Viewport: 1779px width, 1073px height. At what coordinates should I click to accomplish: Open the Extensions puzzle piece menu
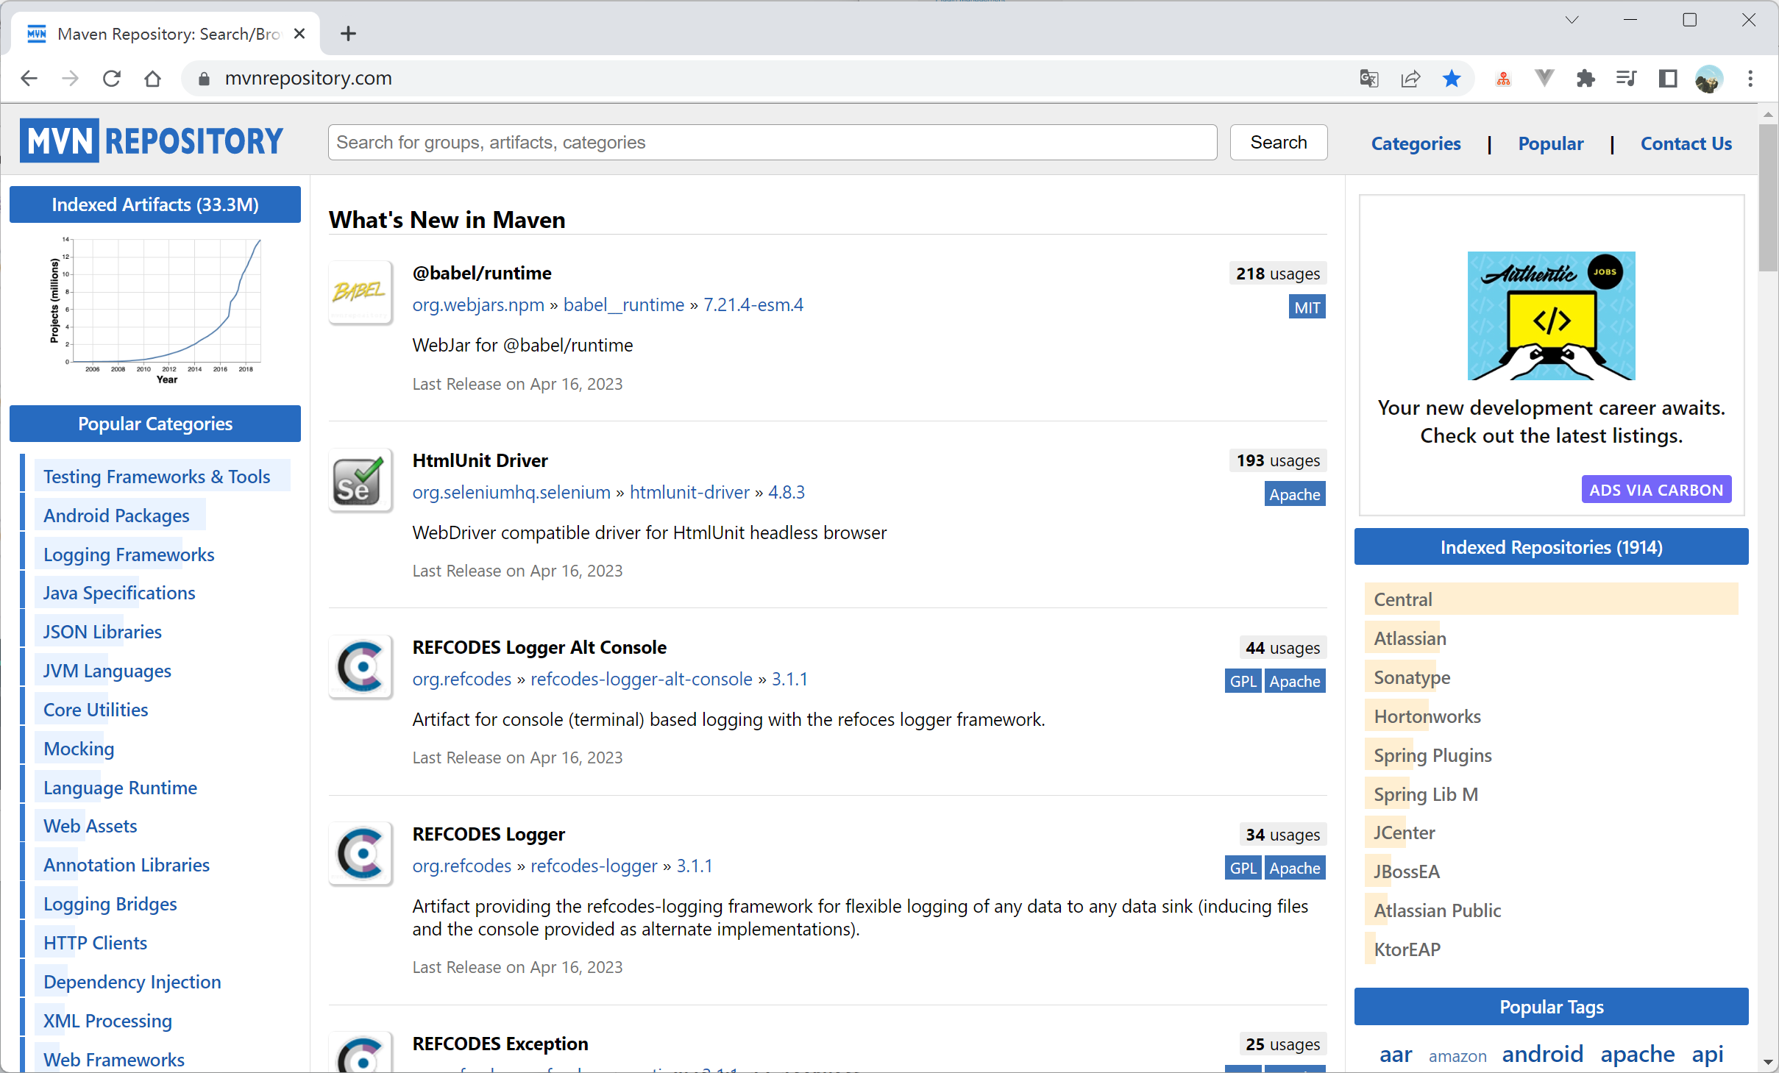[1586, 79]
